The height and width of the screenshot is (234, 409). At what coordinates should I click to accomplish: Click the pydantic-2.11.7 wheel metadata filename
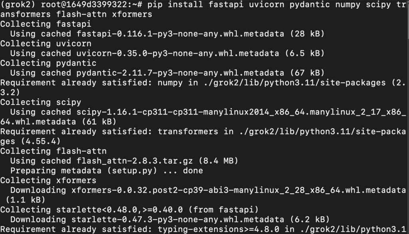click(x=180, y=73)
